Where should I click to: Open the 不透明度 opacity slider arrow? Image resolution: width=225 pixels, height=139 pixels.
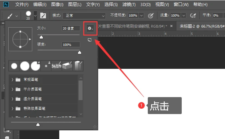(x=141, y=16)
